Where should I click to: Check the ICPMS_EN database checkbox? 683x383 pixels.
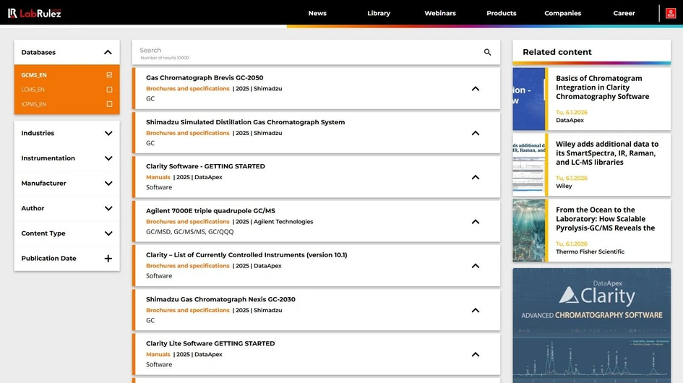109,104
